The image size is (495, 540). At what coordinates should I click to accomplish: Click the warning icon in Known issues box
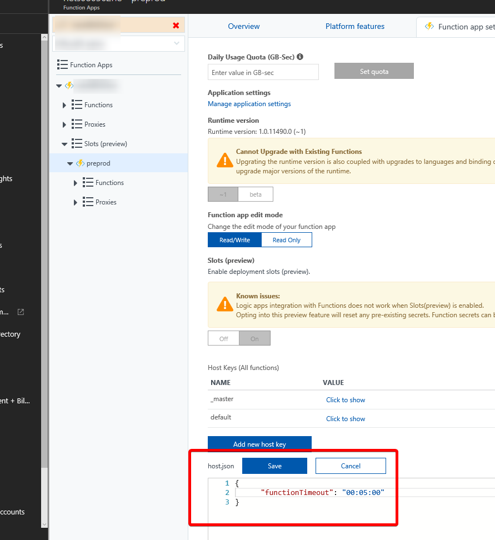225,304
